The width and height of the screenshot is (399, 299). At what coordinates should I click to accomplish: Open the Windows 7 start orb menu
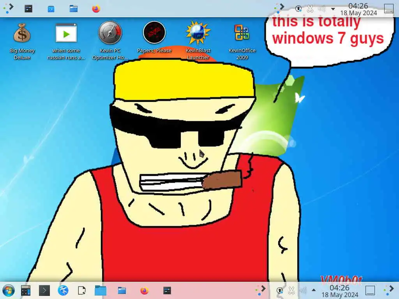pyautogui.click(x=9, y=290)
